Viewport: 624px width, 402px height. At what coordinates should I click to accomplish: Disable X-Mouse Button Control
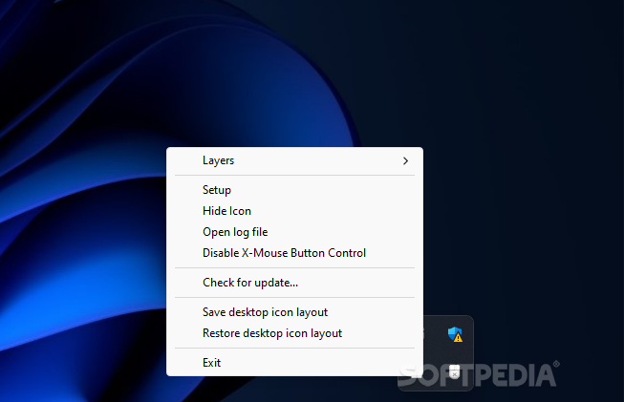[x=294, y=253]
